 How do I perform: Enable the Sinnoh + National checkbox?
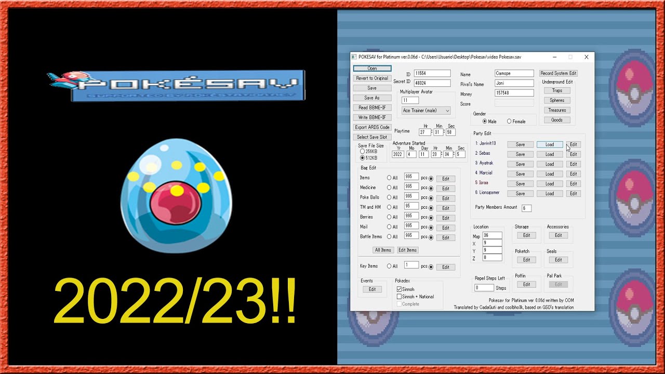[399, 297]
